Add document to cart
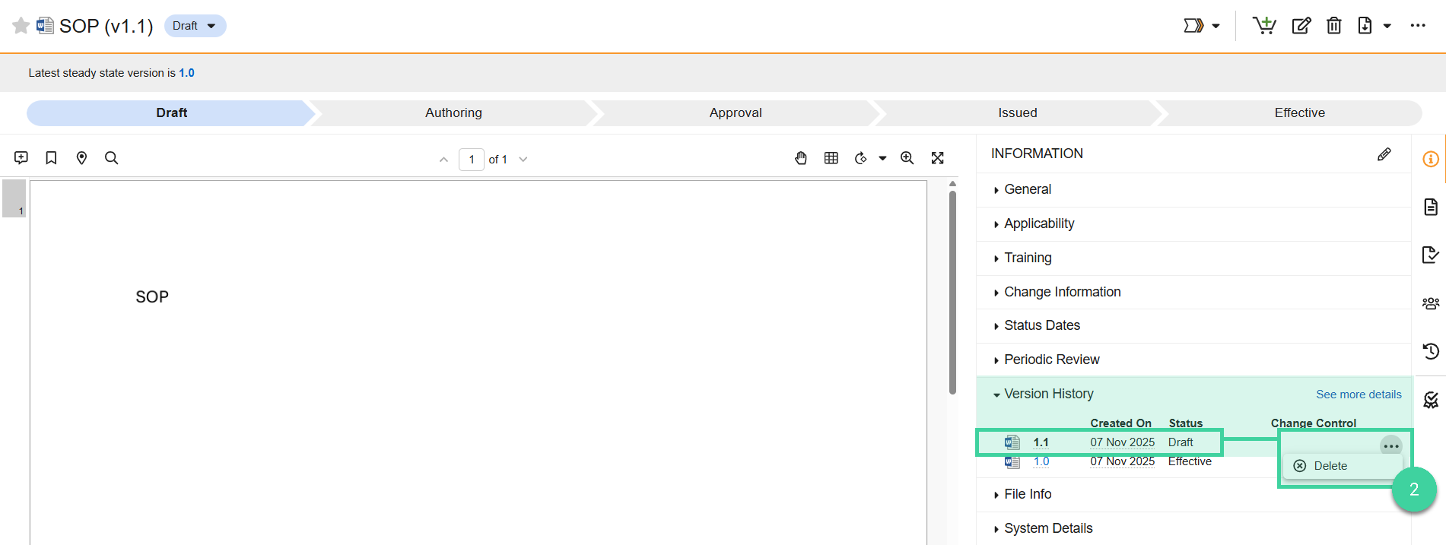 pos(1264,26)
